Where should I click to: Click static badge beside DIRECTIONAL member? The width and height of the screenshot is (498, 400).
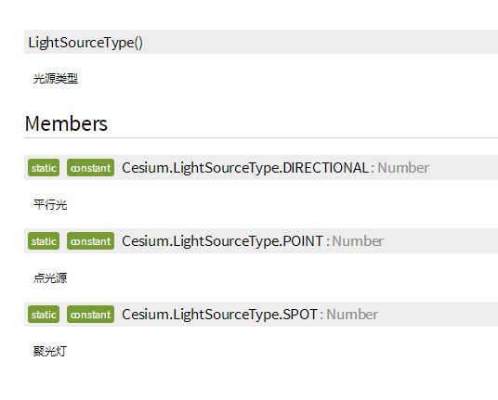point(44,168)
